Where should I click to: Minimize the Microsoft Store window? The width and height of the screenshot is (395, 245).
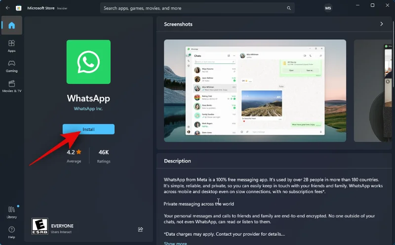(357, 5)
